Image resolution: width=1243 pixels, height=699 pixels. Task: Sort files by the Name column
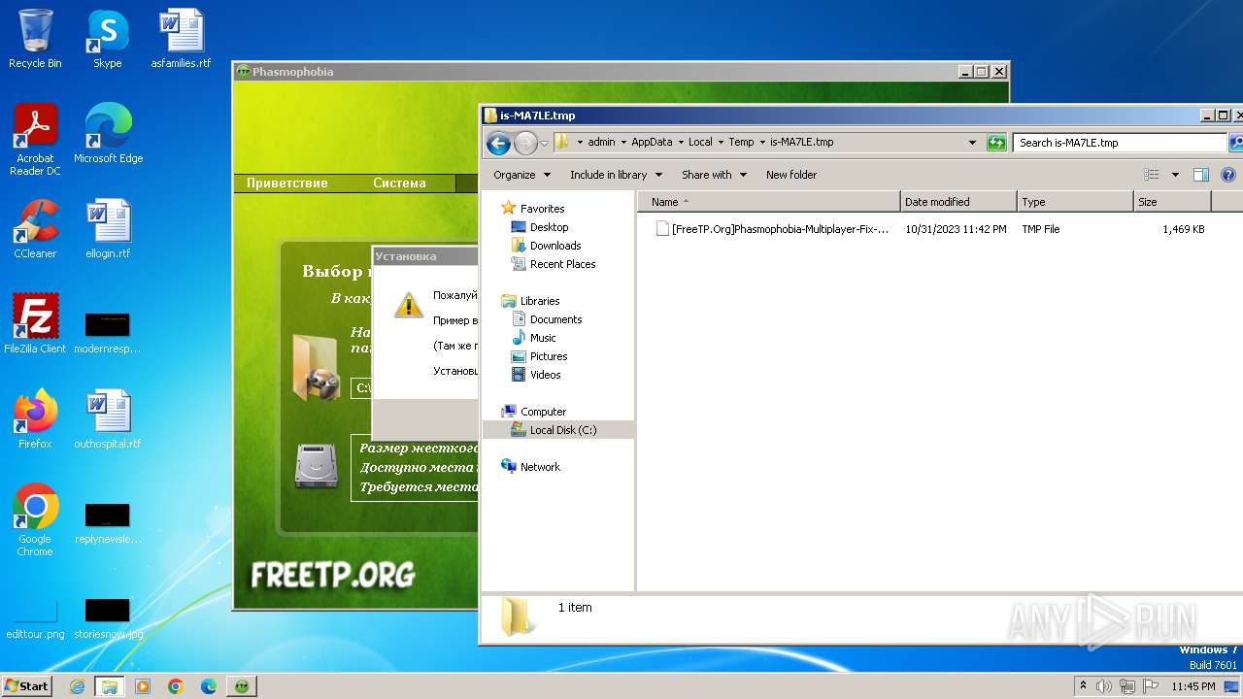coord(769,202)
